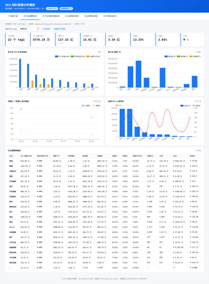Switch to the 搜索大盘 tab

coord(13,16)
